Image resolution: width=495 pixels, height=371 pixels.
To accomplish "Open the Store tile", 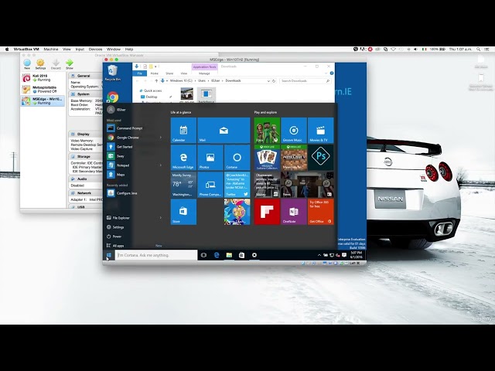I will [183, 212].
